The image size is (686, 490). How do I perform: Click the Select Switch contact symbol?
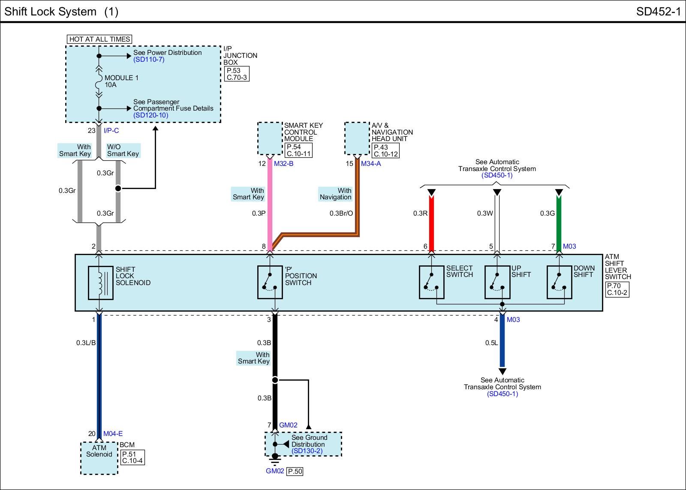tap(431, 282)
